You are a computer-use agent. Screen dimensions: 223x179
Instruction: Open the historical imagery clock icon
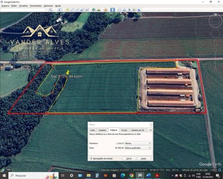94,10
